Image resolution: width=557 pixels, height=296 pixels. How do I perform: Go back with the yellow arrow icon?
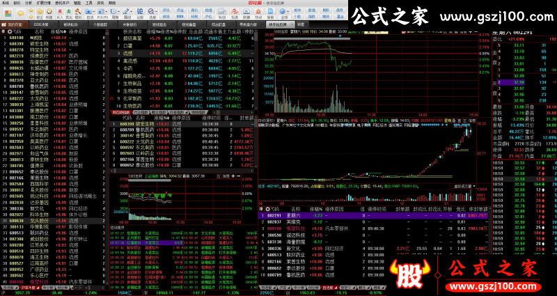click(20, 13)
